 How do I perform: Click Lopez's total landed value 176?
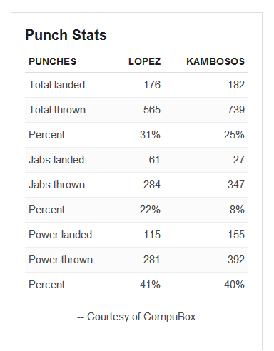tap(152, 85)
